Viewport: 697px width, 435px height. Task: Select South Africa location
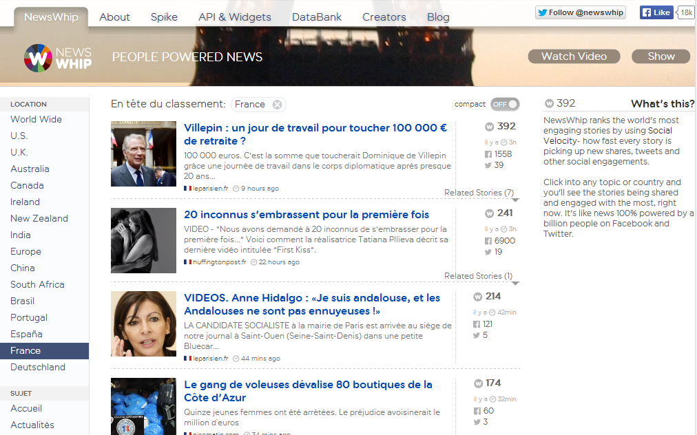[37, 284]
